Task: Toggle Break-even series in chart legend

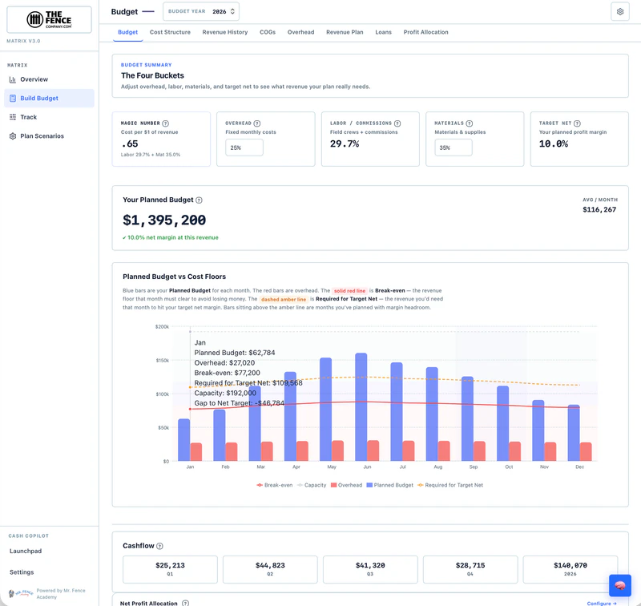Action: coord(275,485)
